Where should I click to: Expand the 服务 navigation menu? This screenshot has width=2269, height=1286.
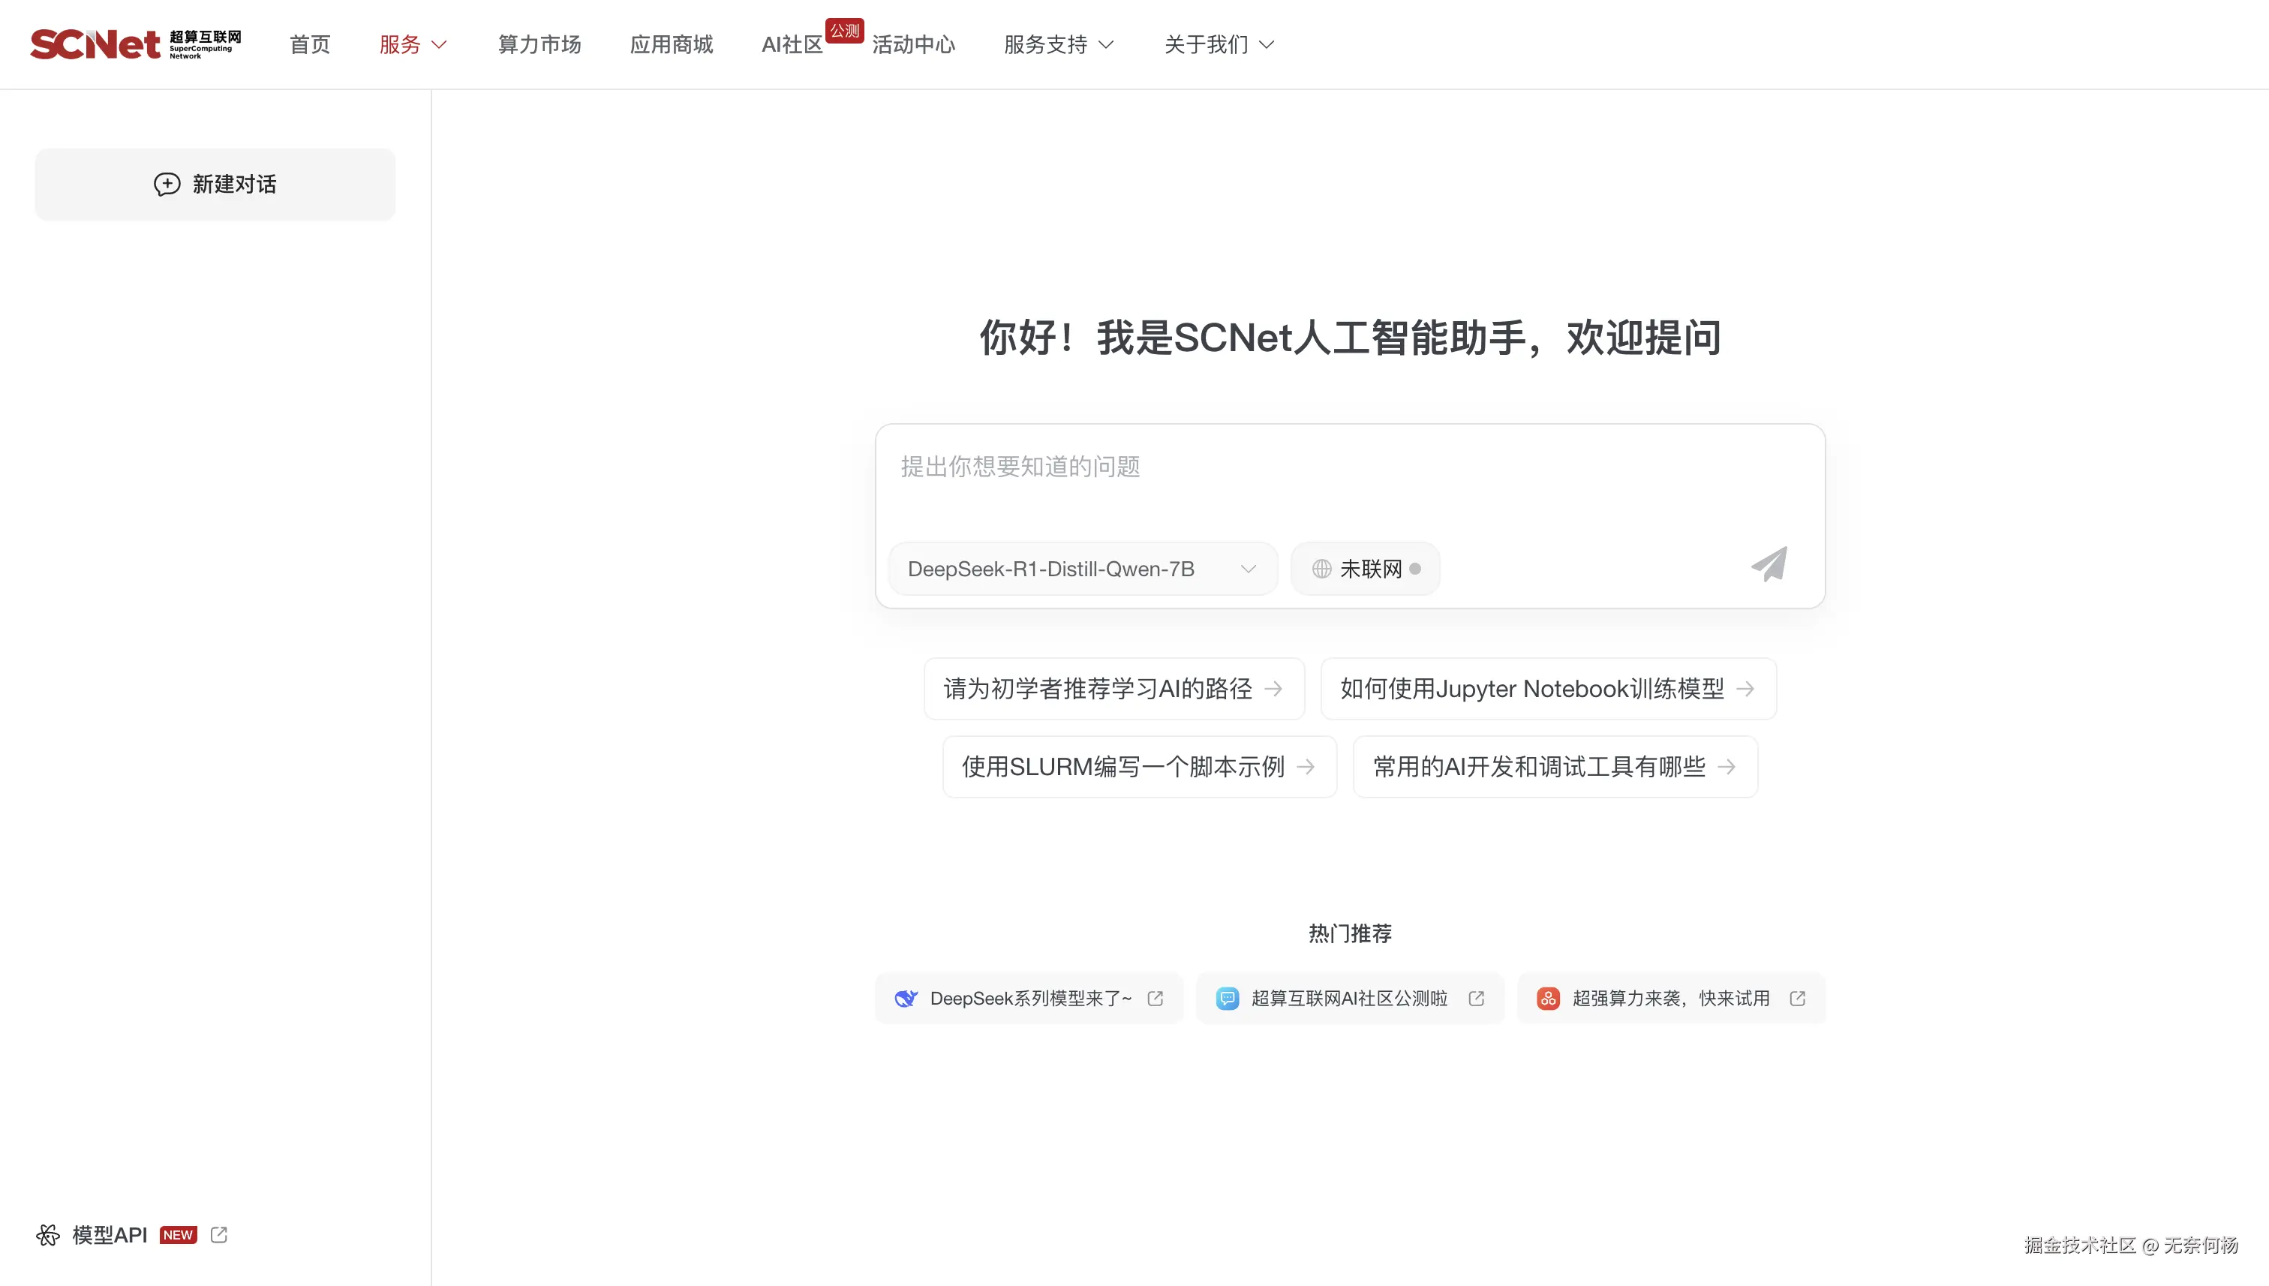[413, 44]
